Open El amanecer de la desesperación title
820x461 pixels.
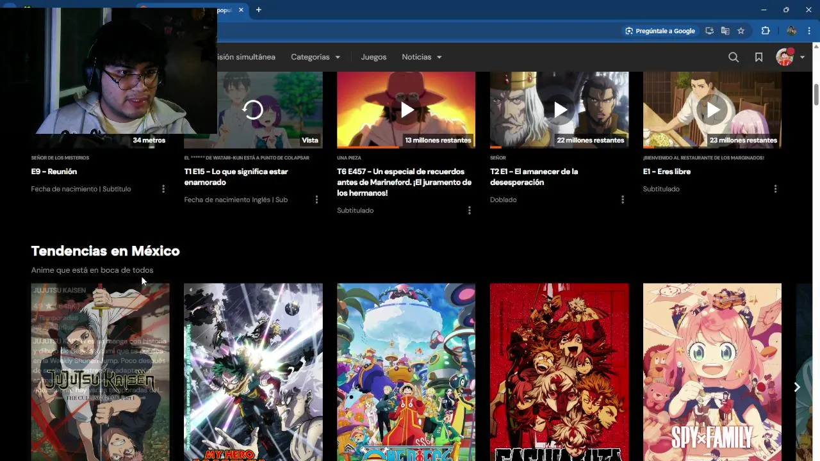[534, 177]
